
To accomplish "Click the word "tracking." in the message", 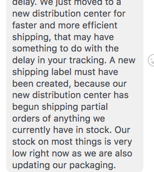I will [88, 60].
